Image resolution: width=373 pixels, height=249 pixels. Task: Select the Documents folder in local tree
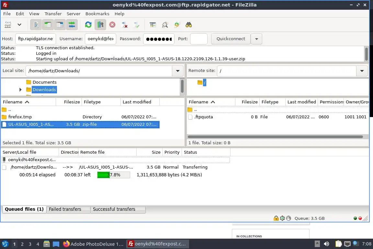pos(44,82)
